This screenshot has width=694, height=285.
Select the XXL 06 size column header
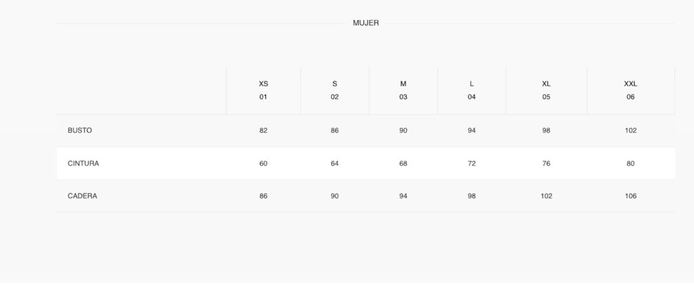click(630, 90)
